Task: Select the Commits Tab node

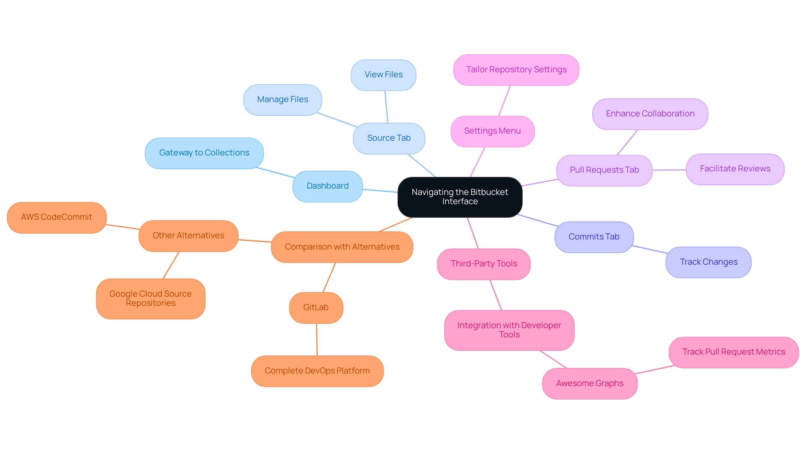Action: click(x=593, y=236)
